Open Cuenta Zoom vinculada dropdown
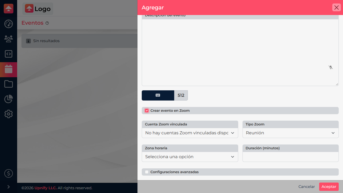 coord(190,133)
